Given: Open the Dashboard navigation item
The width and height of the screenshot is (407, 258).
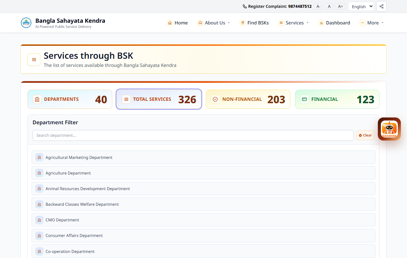Looking at the screenshot, I should [334, 23].
